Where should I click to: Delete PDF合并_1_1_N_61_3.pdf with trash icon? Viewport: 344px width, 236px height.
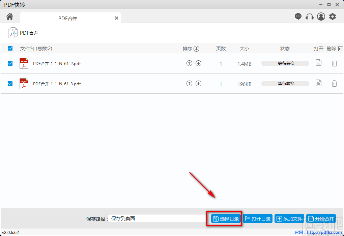334,83
